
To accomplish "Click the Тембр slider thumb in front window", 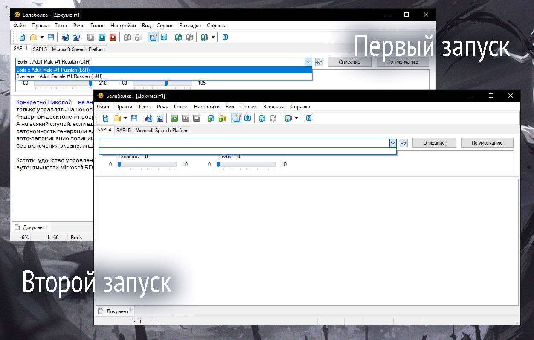I will coord(218,164).
